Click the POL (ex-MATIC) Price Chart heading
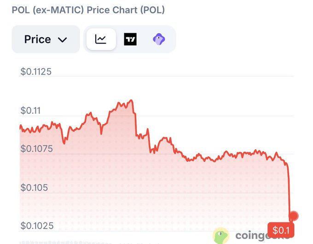This screenshot has width=313, height=244. [x=88, y=10]
